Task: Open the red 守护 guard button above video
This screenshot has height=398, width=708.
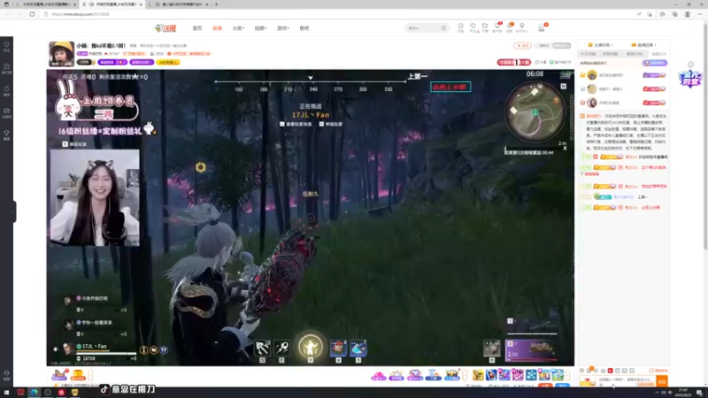Action: point(514,62)
